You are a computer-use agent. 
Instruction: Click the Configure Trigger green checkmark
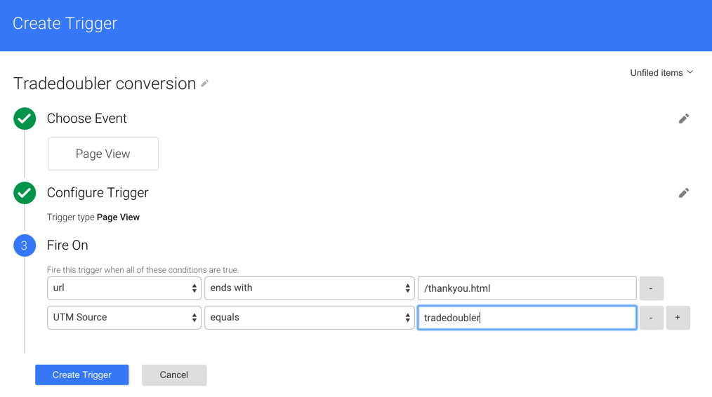(x=25, y=193)
